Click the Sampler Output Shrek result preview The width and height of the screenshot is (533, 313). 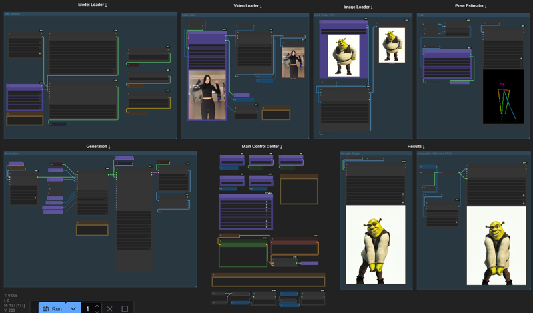[x=376, y=244]
